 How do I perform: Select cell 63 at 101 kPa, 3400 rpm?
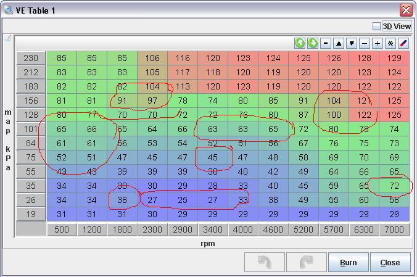pyautogui.click(x=213, y=129)
